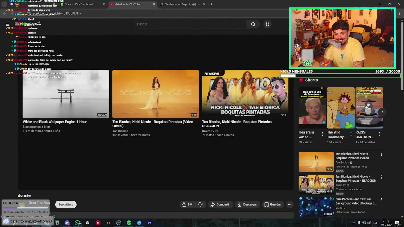Click the Propina cafecito goal progress bar
The image size is (404, 227).
click(x=26, y=208)
